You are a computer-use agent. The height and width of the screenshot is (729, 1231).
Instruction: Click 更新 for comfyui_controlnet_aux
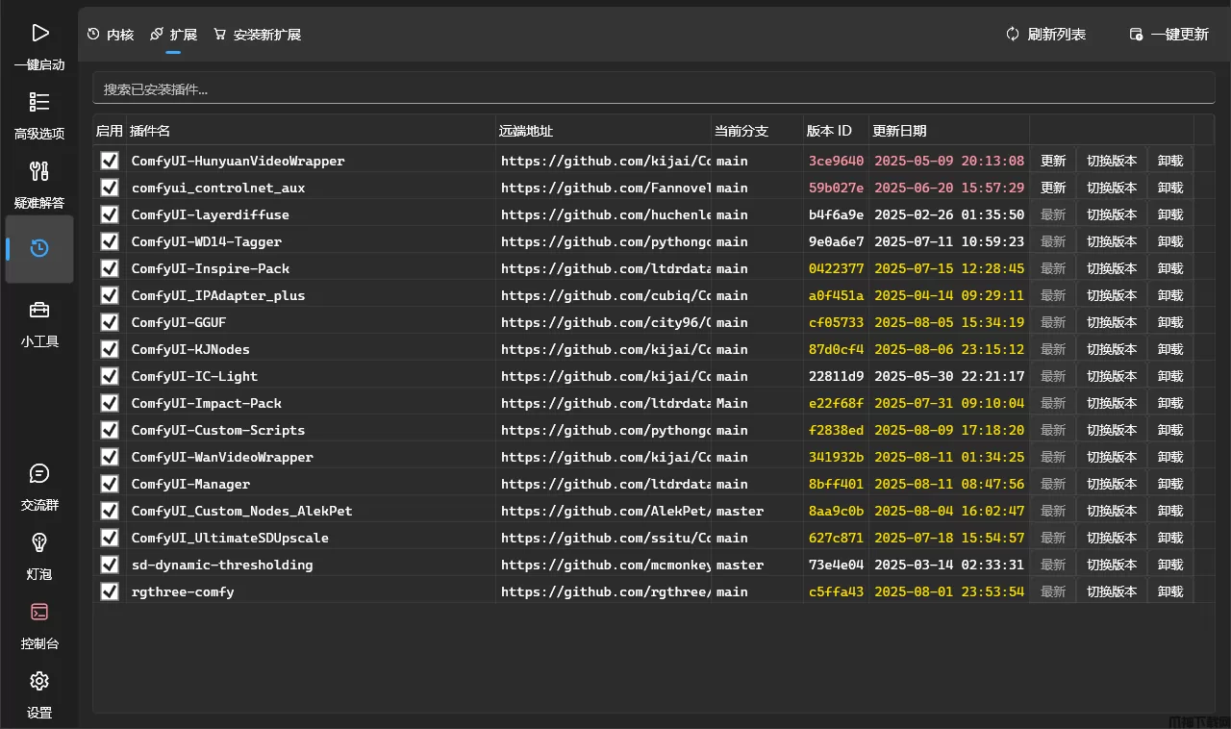tap(1053, 188)
